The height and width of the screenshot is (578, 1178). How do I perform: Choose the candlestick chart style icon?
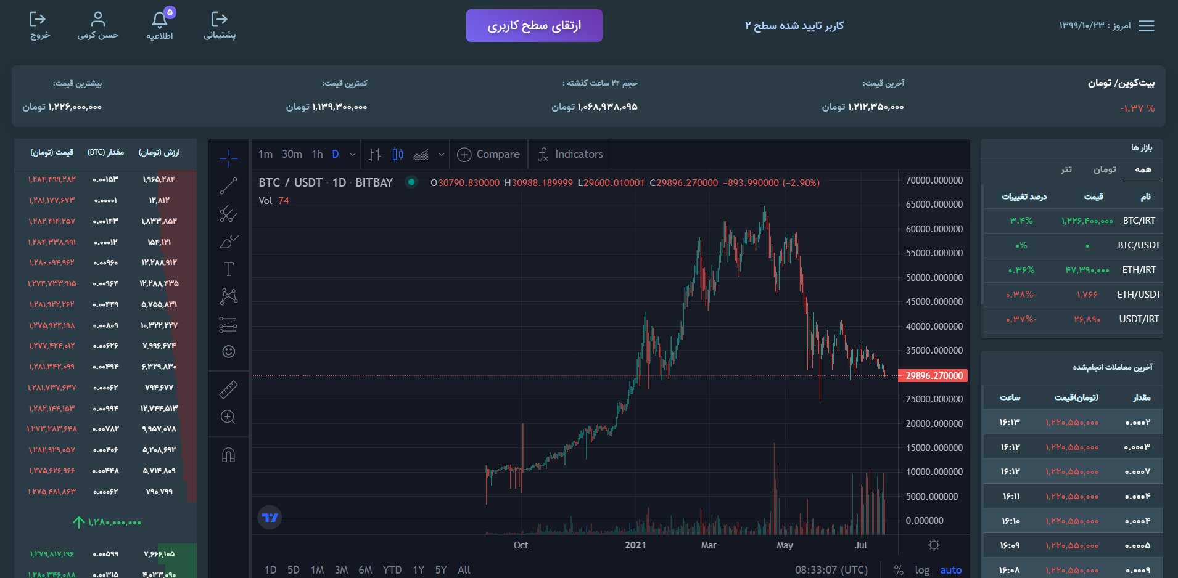(x=398, y=155)
